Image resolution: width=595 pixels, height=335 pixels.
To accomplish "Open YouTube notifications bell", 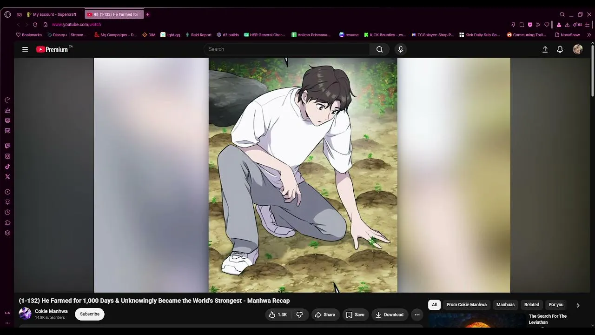I will pos(560,49).
